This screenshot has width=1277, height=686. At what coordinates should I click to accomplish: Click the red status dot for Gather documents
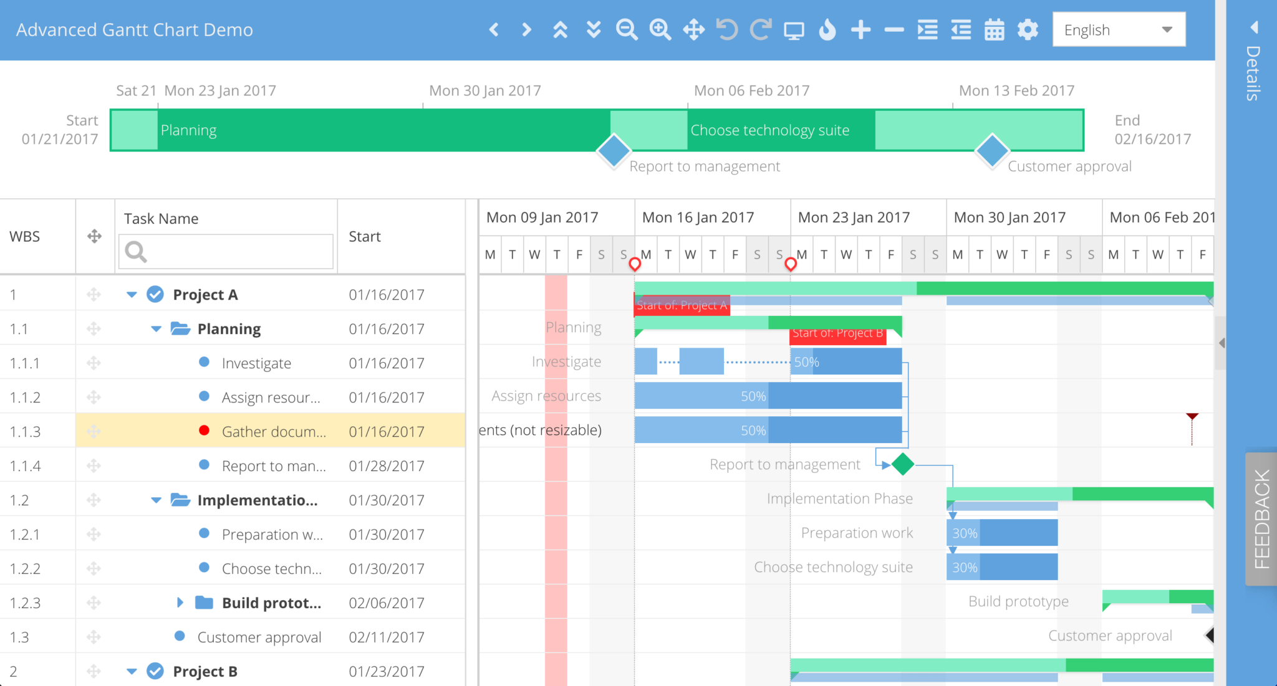[204, 431]
